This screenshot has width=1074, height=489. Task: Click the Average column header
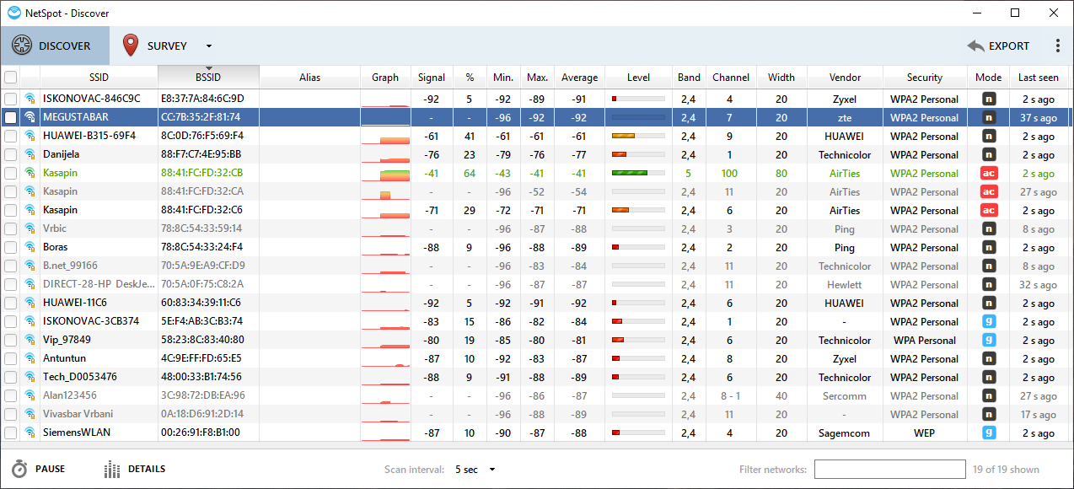[x=579, y=78]
